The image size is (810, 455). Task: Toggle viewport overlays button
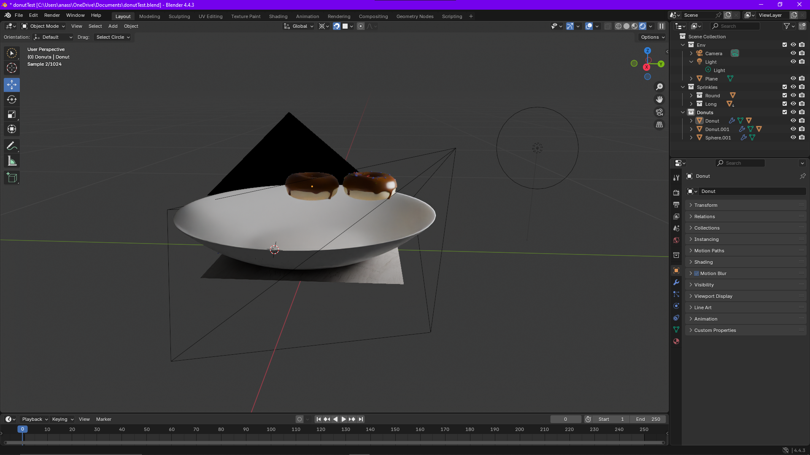pyautogui.click(x=589, y=26)
